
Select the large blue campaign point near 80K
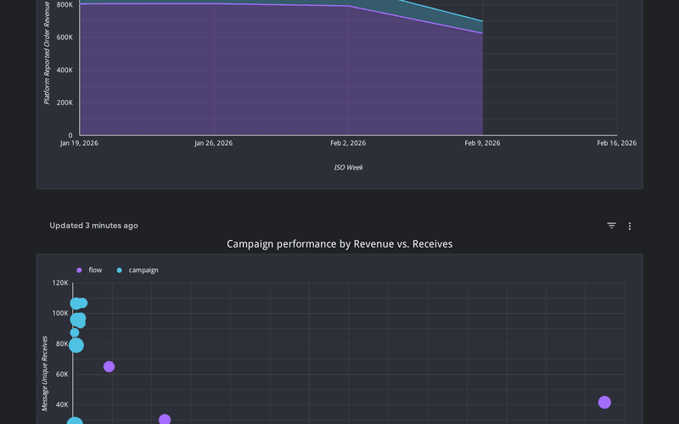click(76, 344)
